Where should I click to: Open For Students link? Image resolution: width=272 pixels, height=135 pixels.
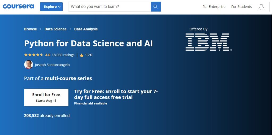[241, 7]
